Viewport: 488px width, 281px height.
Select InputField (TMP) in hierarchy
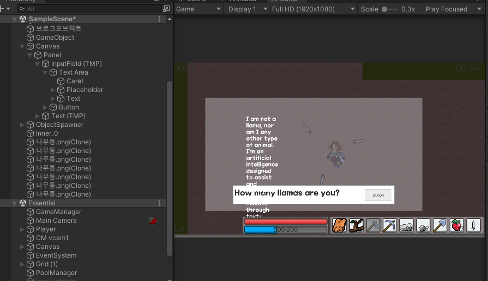coord(76,64)
